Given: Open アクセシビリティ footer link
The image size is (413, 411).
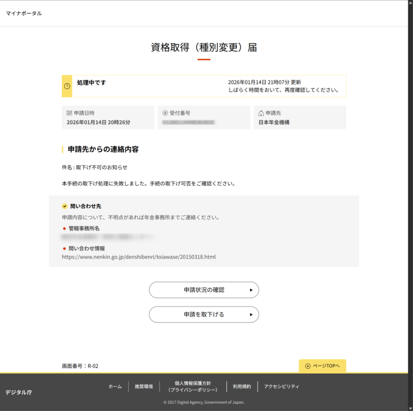Looking at the screenshot, I should coord(281,386).
